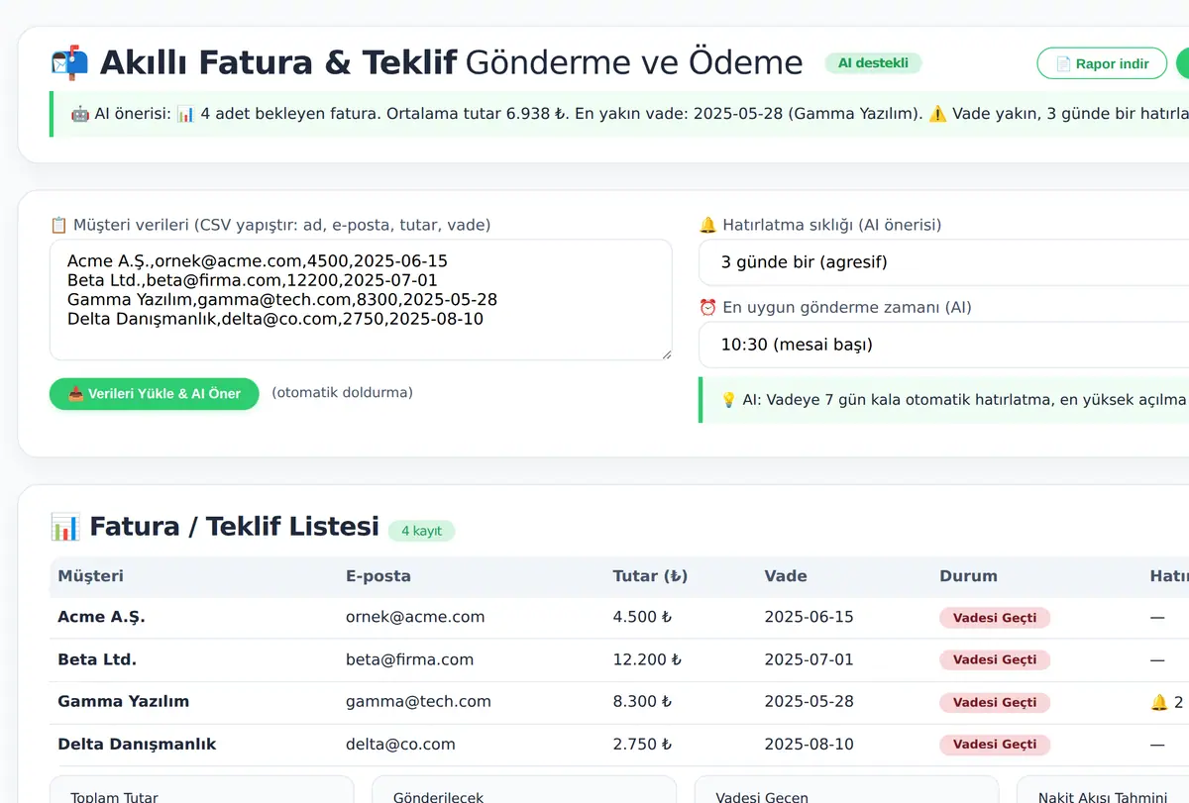
Task: Click the warning icon in the AI banner
Action: coord(937,114)
